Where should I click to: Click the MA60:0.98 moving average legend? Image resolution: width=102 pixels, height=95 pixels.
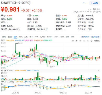pyautogui.click(x=48, y=40)
